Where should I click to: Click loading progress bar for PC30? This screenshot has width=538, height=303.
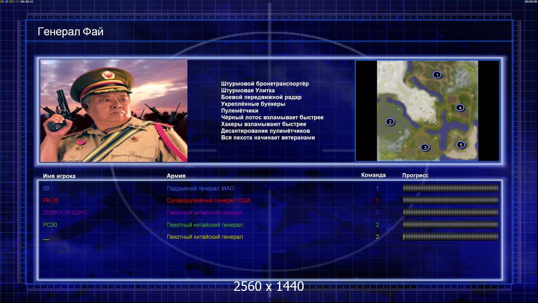(x=450, y=225)
